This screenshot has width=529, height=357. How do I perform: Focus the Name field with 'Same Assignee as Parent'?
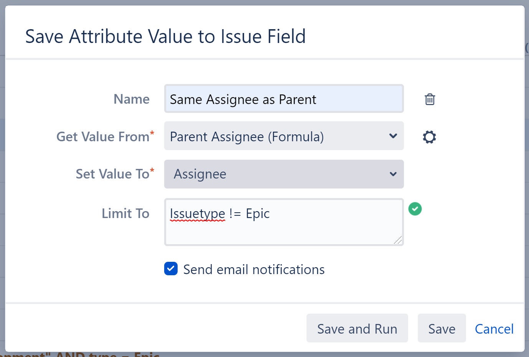(x=283, y=99)
